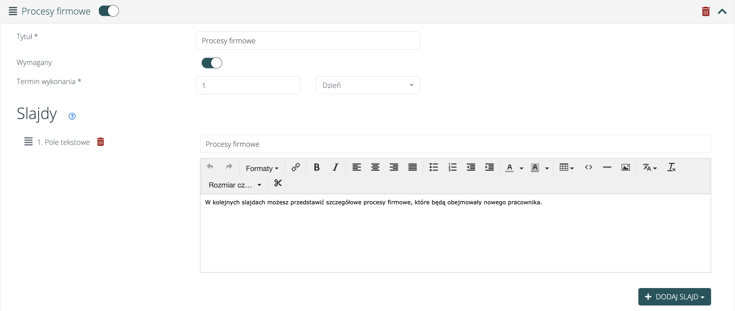This screenshot has height=311, width=735.
Task: Insert an image via the picture icon
Action: 625,167
